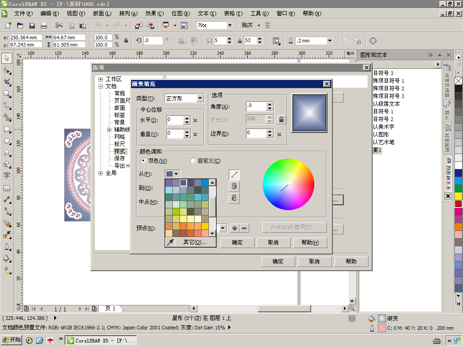Open the 效果 Effects menu
463x347 pixels.
(155, 14)
